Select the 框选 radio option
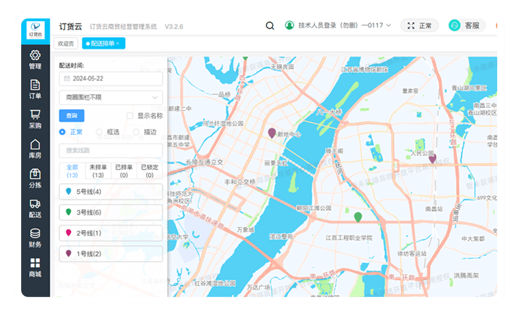 100,132
